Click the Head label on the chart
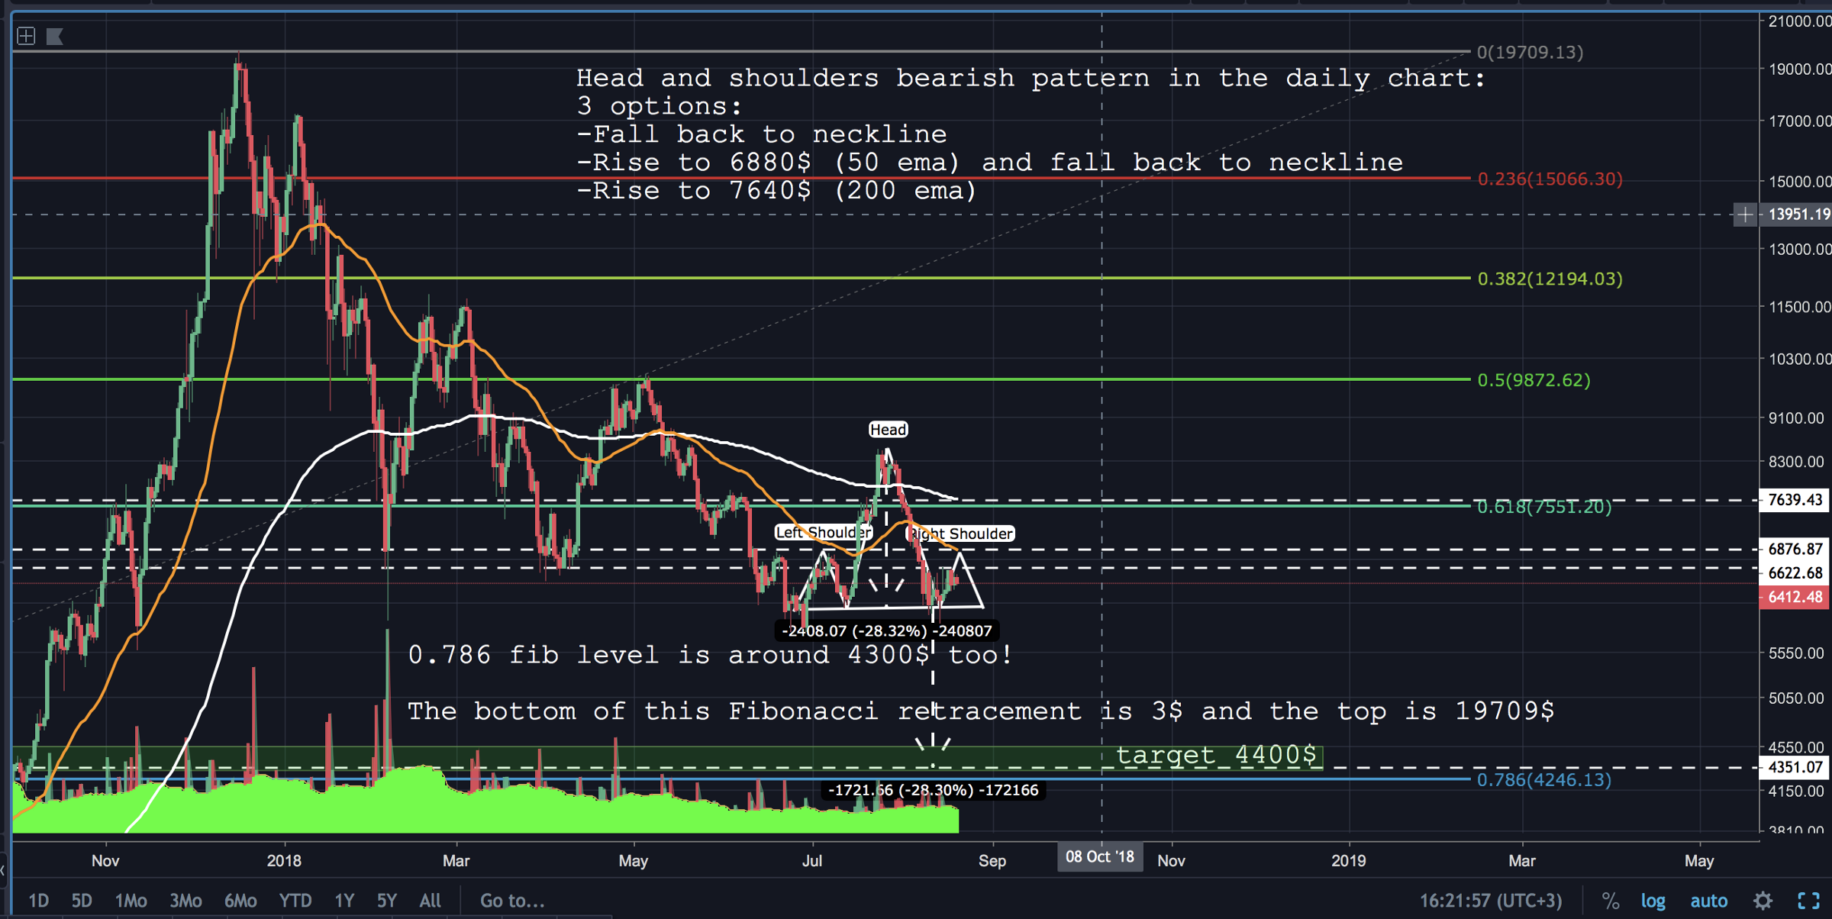Screen dimensions: 1832x919 [888, 430]
